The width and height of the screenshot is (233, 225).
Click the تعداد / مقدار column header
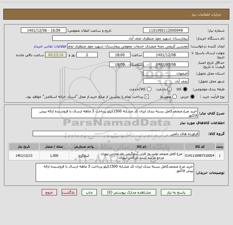(54, 146)
